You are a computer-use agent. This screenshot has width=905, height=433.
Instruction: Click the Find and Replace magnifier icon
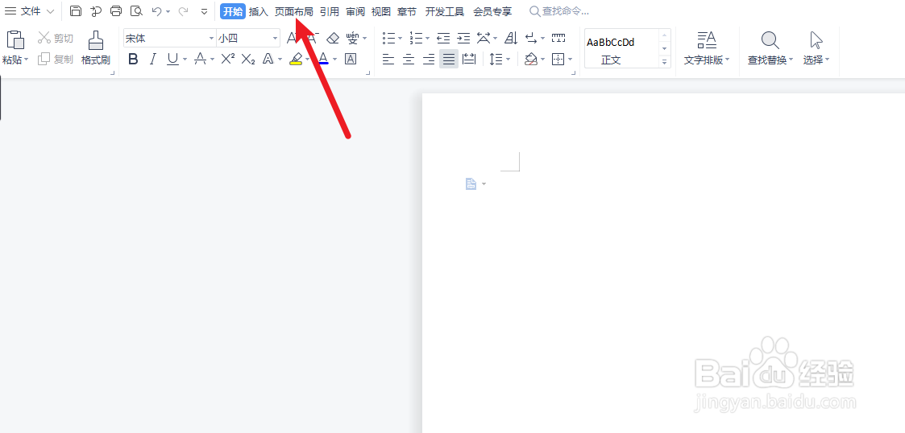click(770, 40)
